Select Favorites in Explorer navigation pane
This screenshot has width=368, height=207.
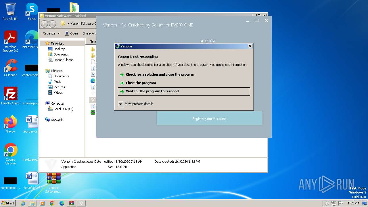[x=57, y=43]
